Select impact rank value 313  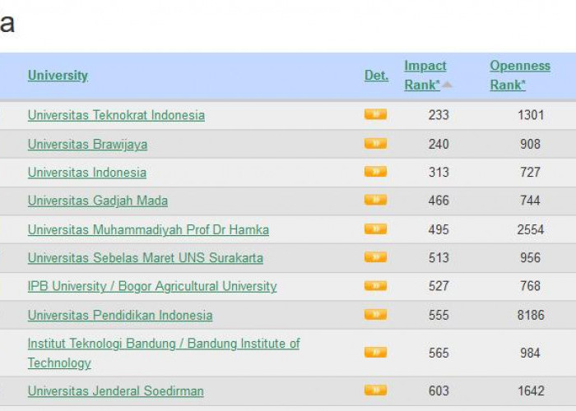click(x=439, y=172)
